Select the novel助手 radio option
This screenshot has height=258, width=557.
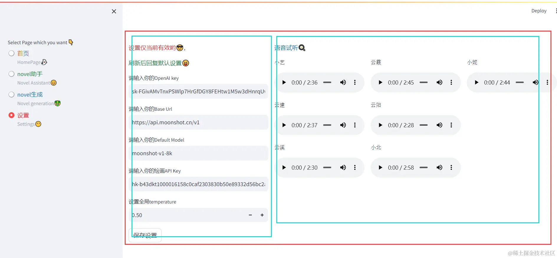click(11, 74)
